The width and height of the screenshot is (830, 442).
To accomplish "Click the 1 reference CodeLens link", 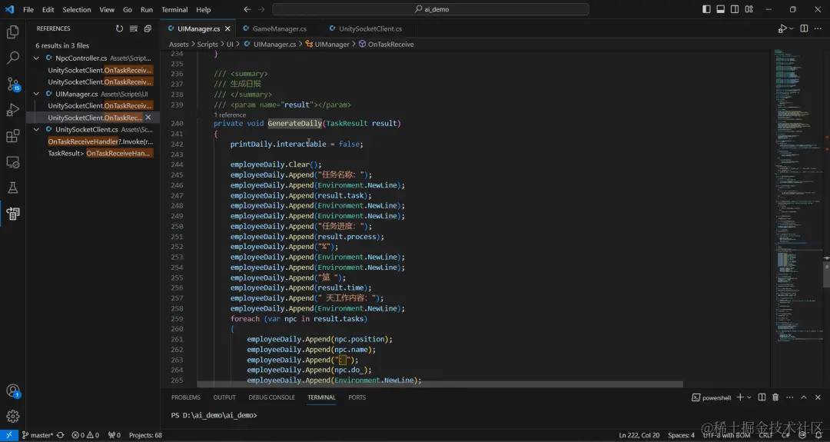I will [x=230, y=115].
